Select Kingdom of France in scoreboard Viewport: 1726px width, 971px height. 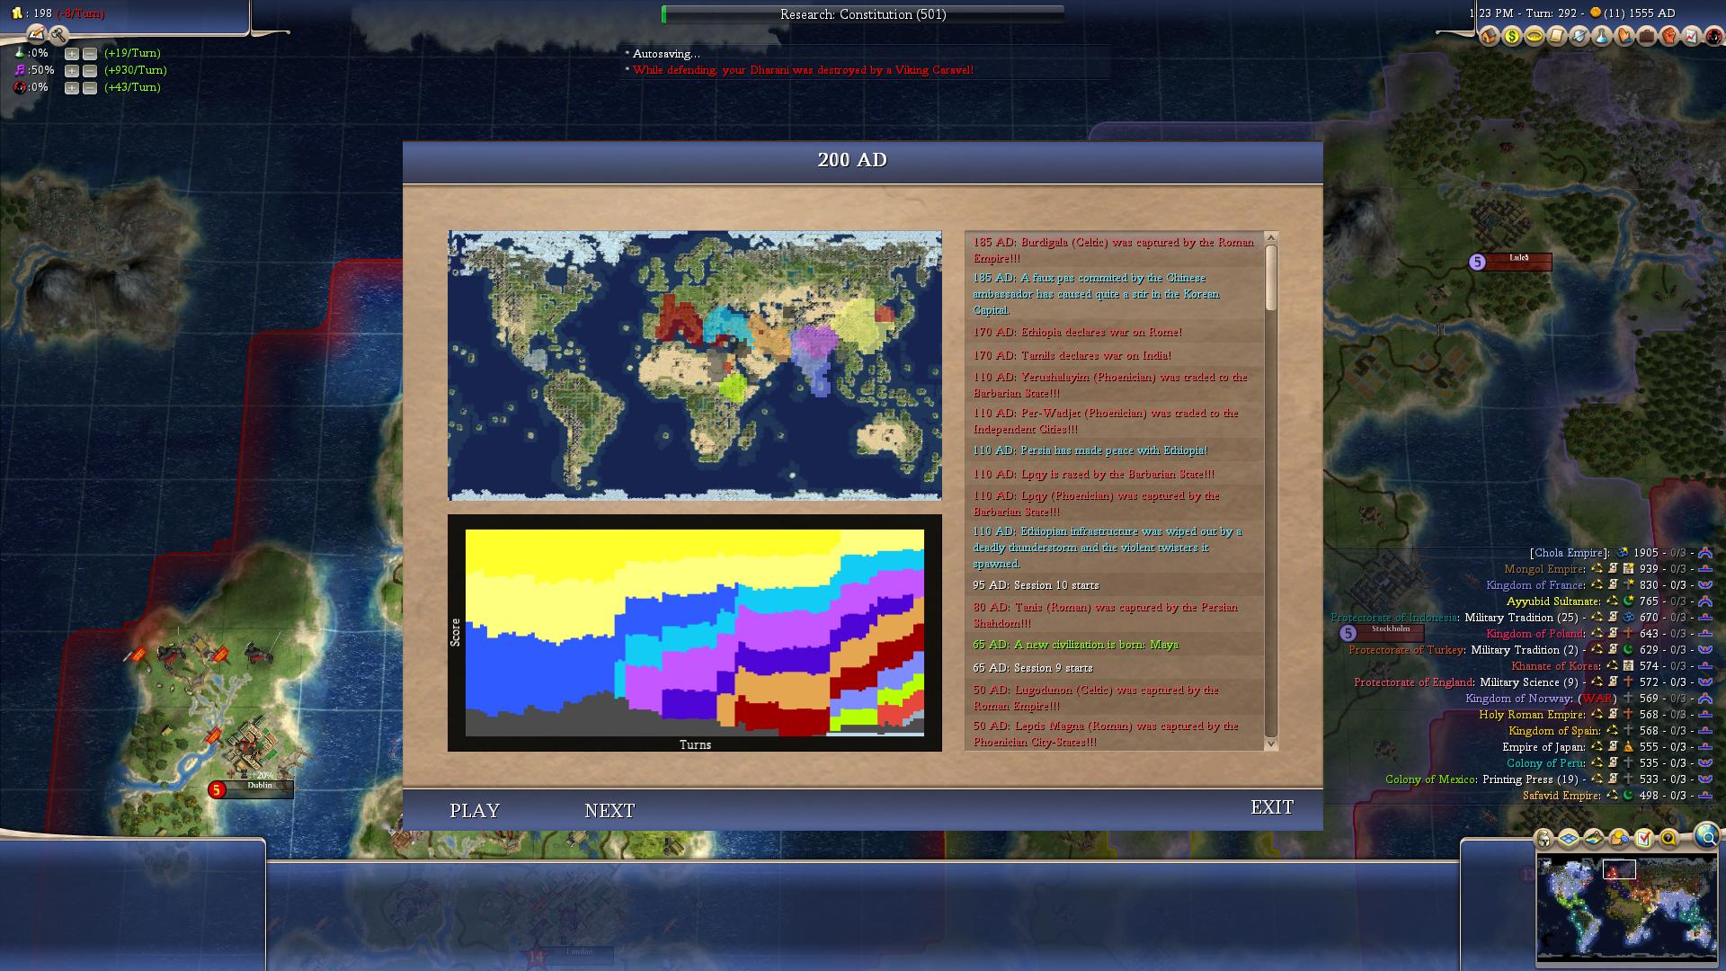(1535, 585)
